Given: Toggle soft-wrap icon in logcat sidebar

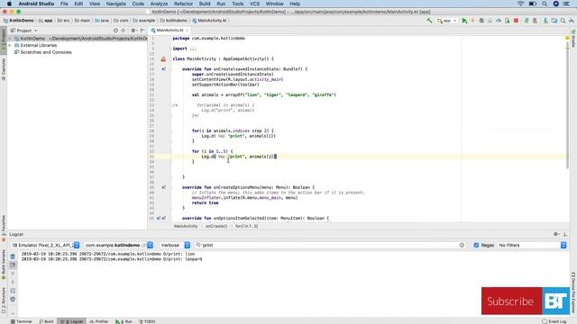Looking at the screenshot, I should click(13, 291).
